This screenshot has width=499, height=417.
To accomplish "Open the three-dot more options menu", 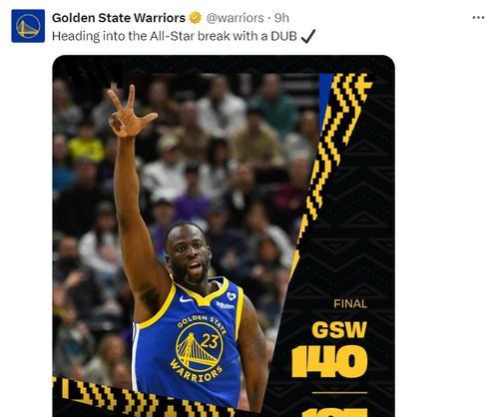I will click(478, 18).
